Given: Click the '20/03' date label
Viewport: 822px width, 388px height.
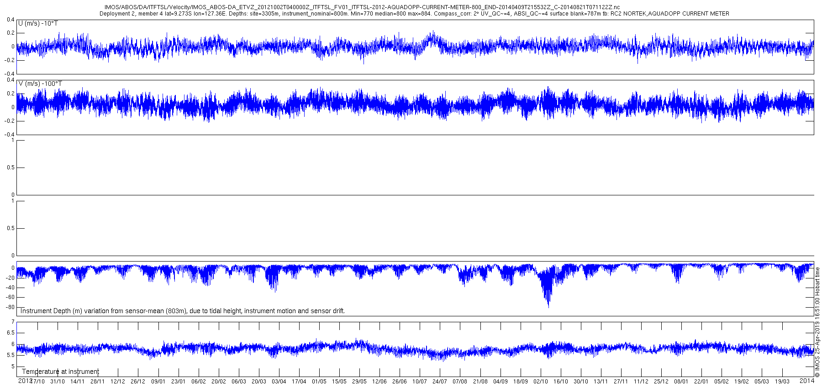Looking at the screenshot, I should 258,382.
